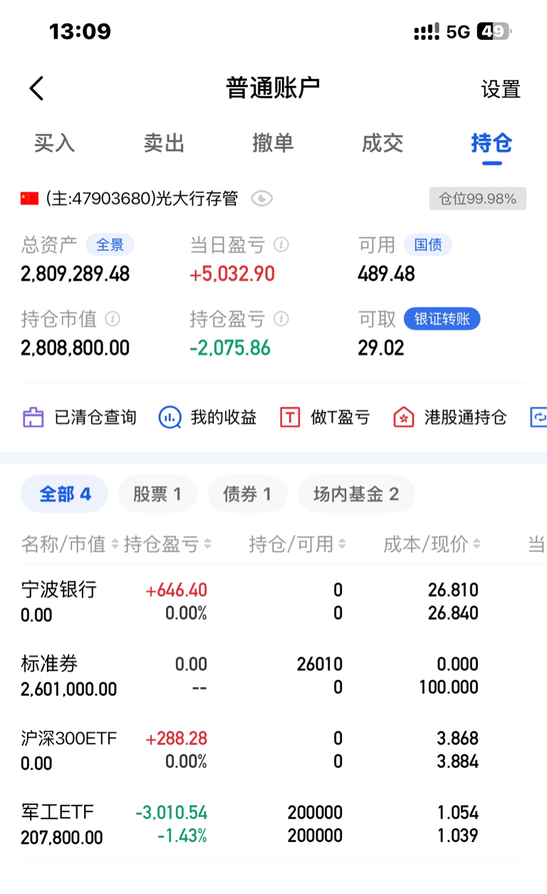The height and width of the screenshot is (894, 547).
Task: Open the 全景 asset overview badge
Action: click(110, 245)
